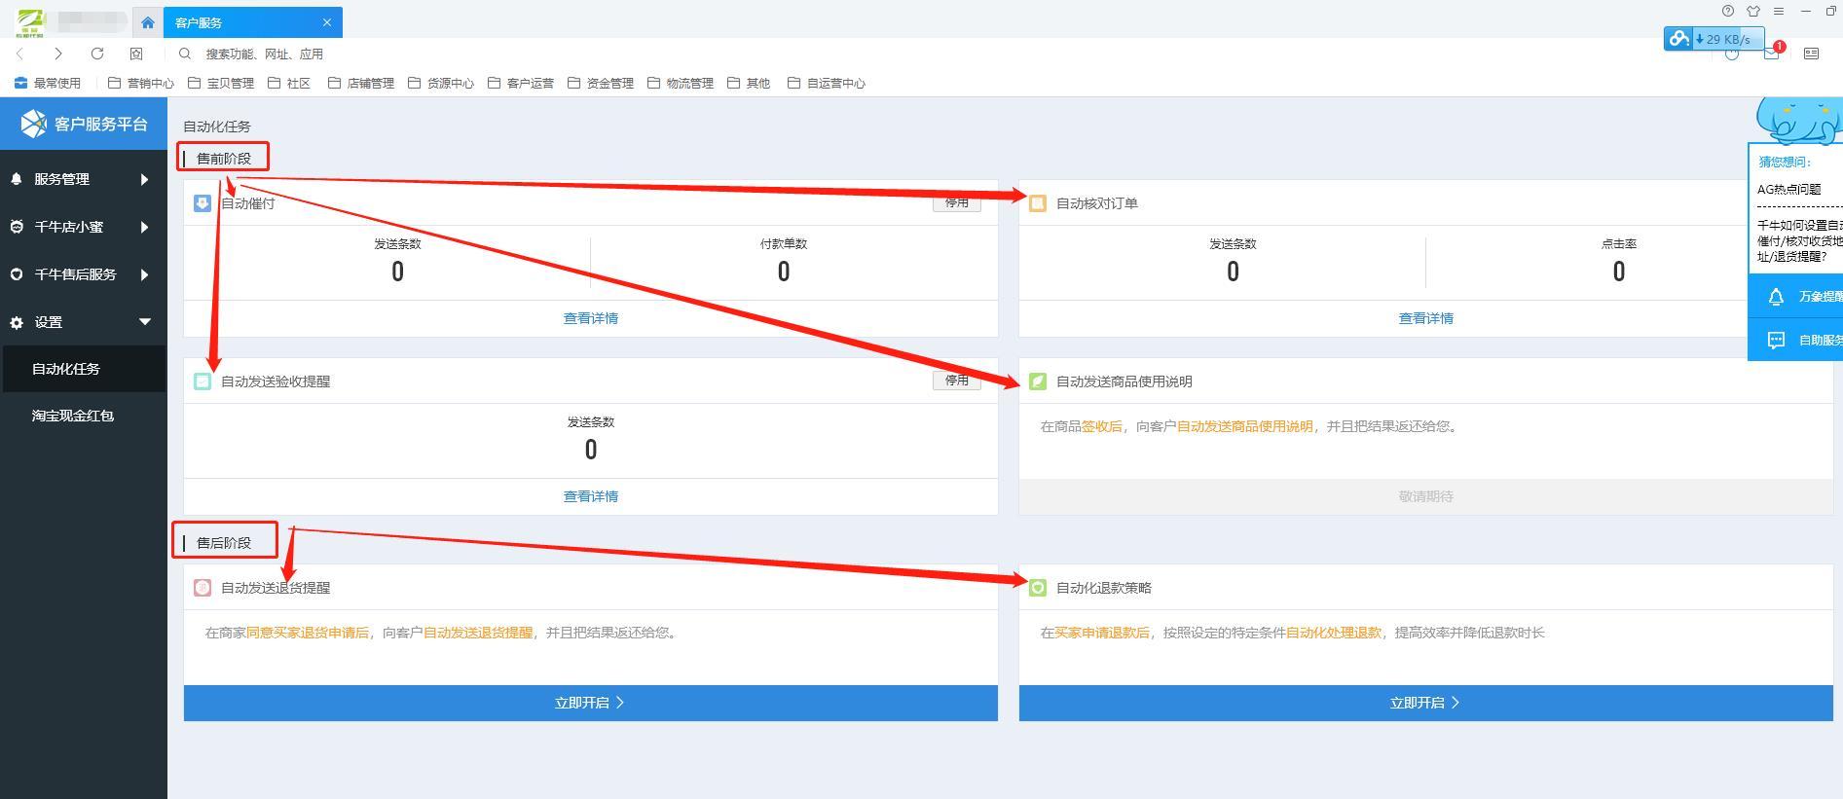
Task: Switch to the 客户服务 tab
Action: tap(252, 22)
